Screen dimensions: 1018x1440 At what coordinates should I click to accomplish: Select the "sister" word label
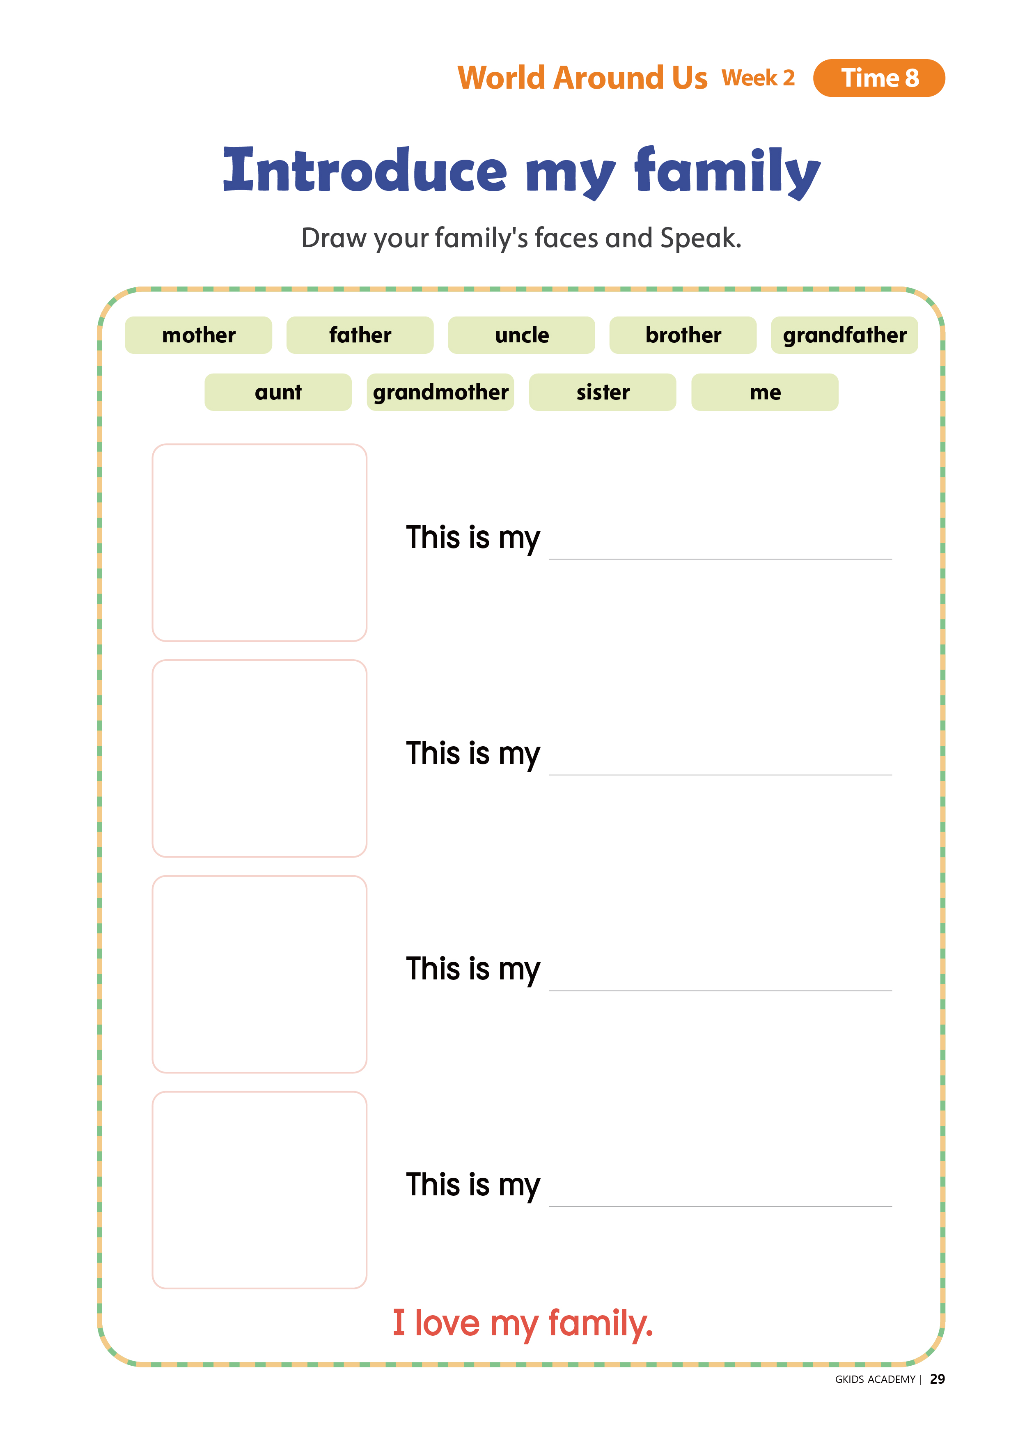pyautogui.click(x=603, y=392)
